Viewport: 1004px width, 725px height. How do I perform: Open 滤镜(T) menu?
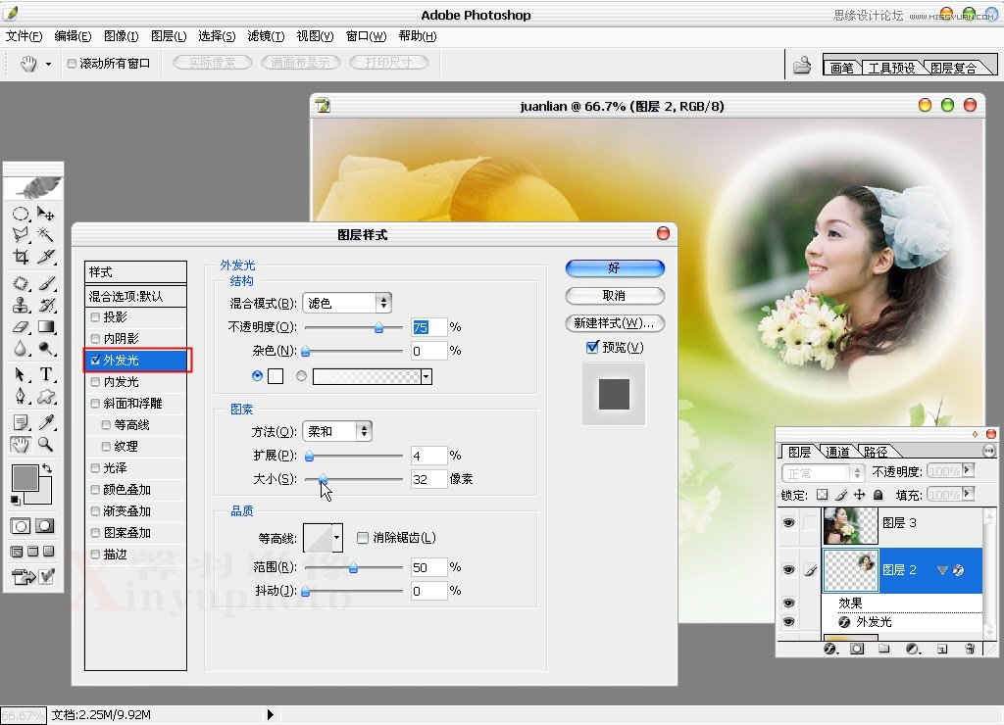click(x=266, y=36)
